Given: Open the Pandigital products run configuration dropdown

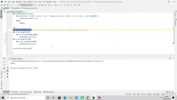Looking at the screenshot, I should pyautogui.click(x=26, y=5).
